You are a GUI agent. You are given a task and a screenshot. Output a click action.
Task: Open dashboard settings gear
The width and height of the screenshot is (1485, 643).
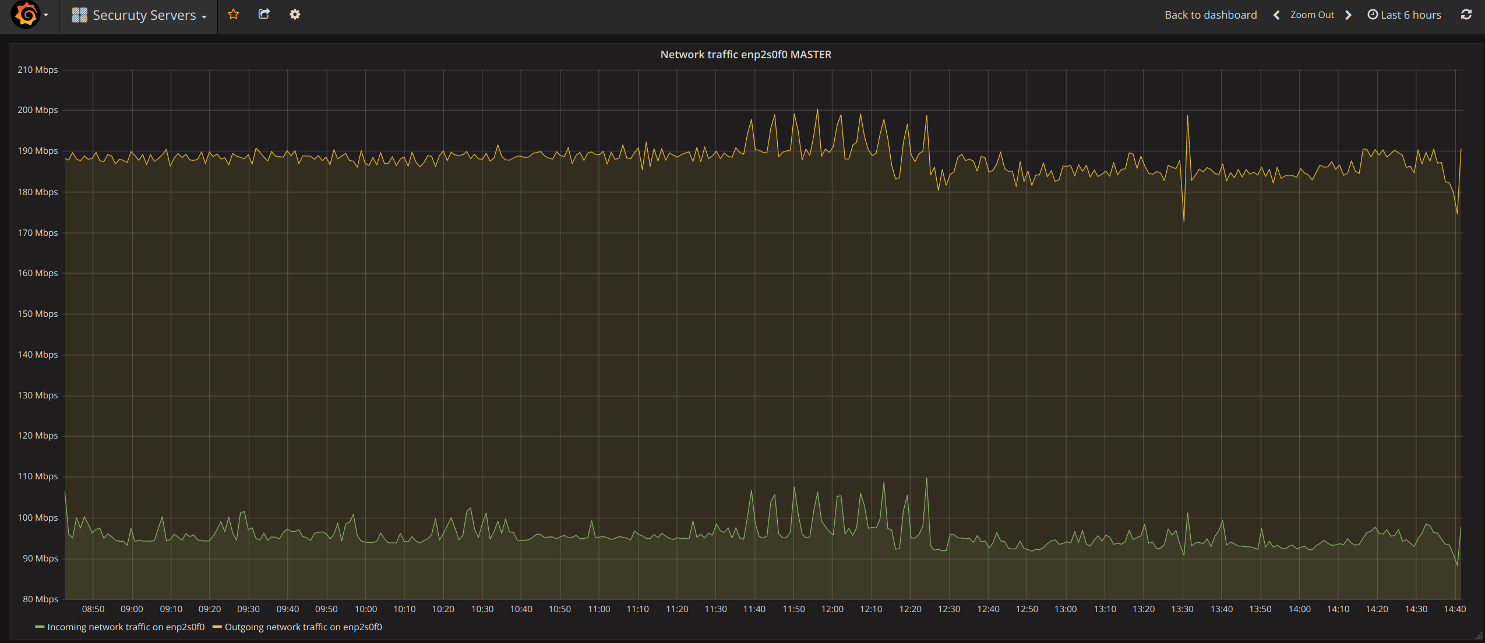pyautogui.click(x=295, y=15)
